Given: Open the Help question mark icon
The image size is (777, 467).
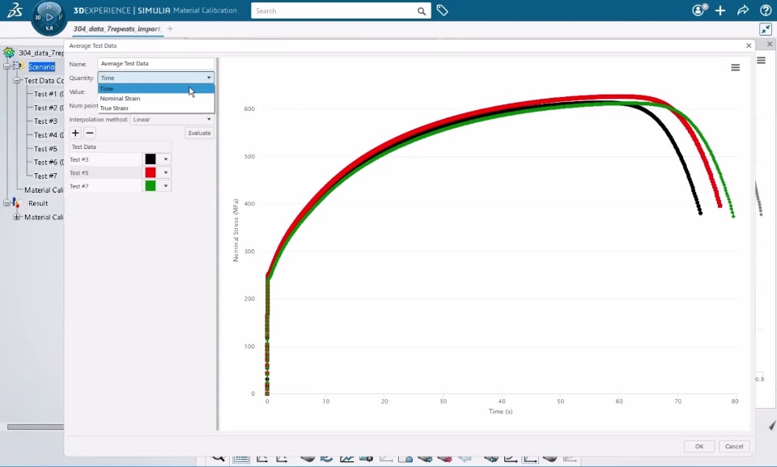Looking at the screenshot, I should [766, 11].
